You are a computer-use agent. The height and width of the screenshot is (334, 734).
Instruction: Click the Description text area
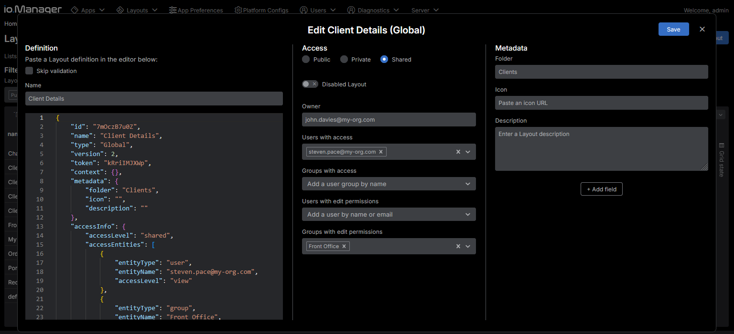point(602,148)
